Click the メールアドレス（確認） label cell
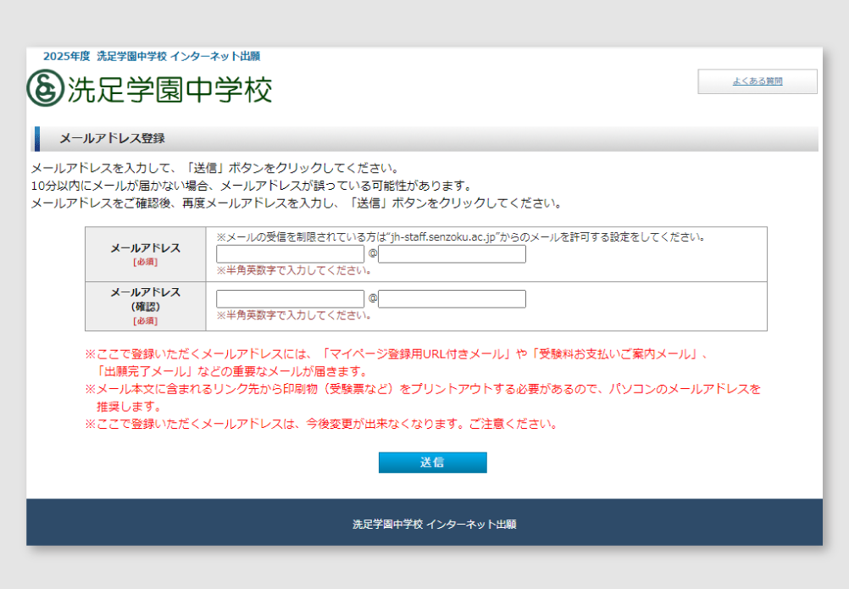 click(x=146, y=307)
